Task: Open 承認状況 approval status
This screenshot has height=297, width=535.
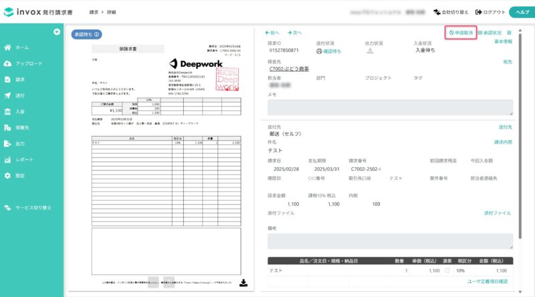Action: [x=490, y=33]
